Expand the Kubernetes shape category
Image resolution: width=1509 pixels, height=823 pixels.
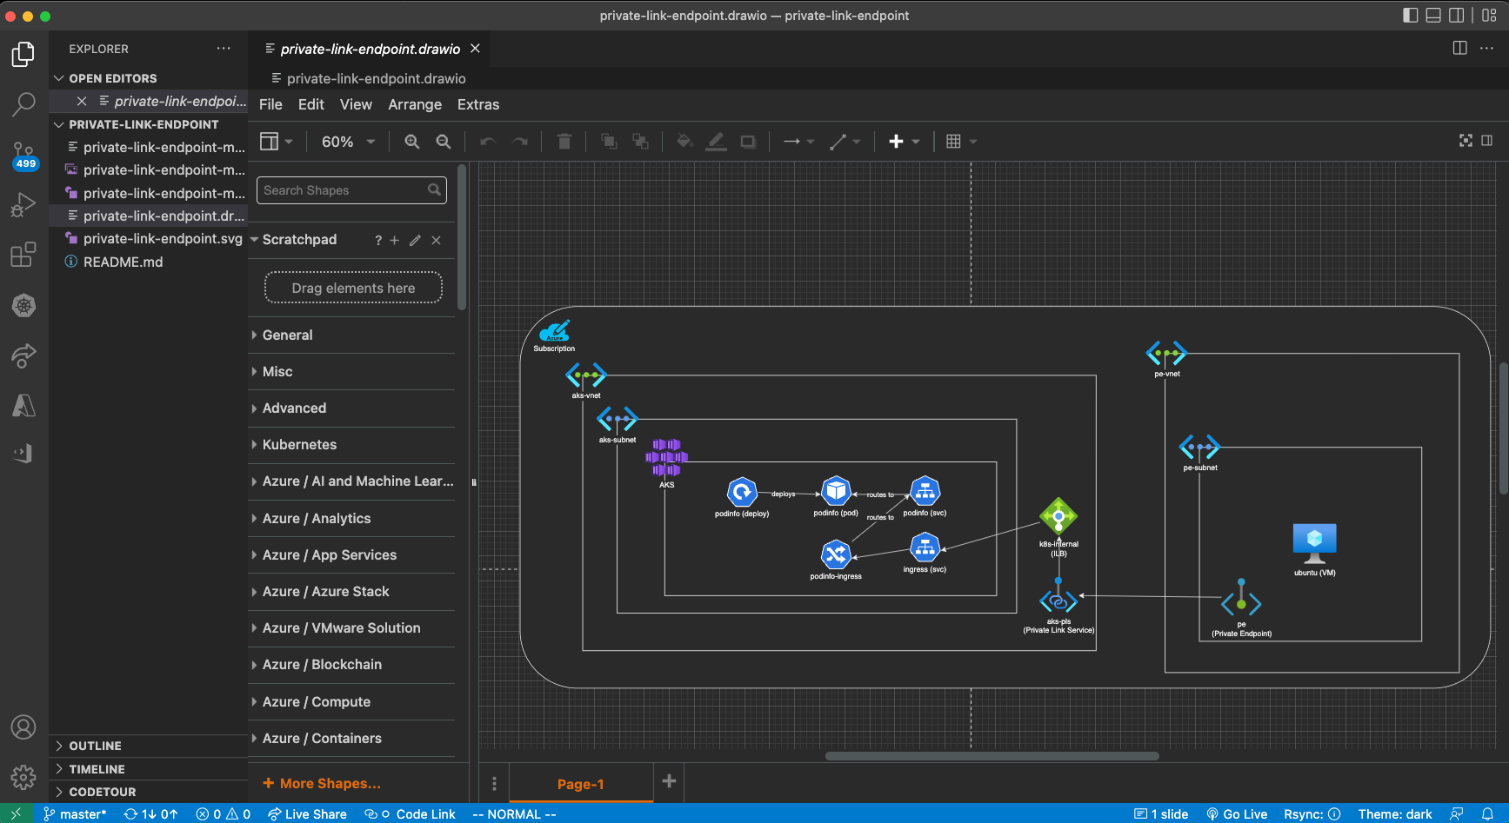click(299, 444)
